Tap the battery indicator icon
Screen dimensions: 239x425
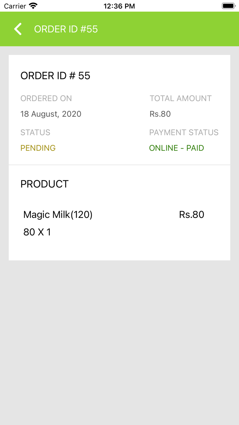(x=228, y=6)
